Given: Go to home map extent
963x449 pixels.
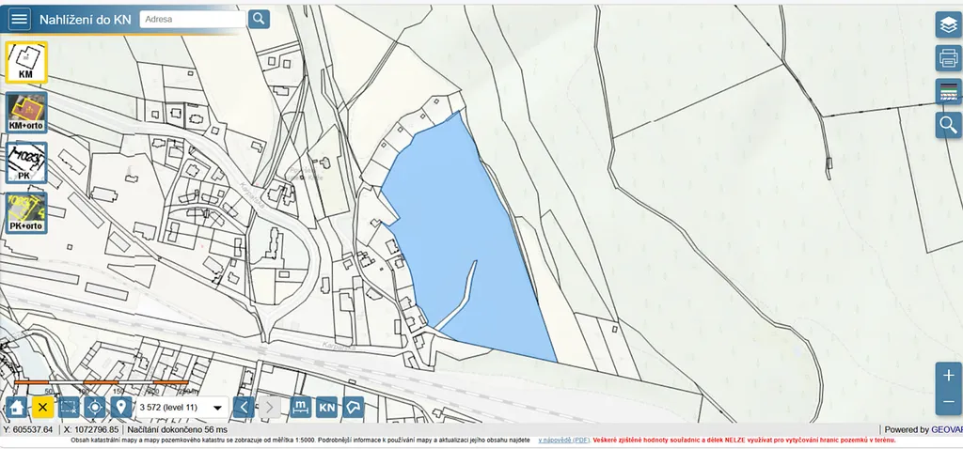Looking at the screenshot, I should click(x=16, y=407).
